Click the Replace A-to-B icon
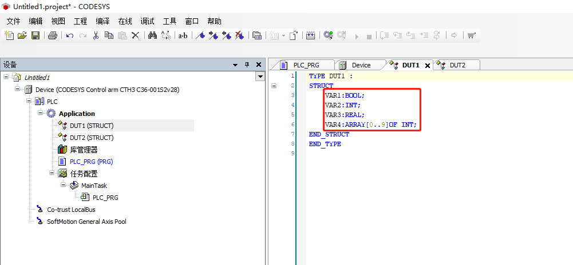573x265 pixels. point(166,35)
